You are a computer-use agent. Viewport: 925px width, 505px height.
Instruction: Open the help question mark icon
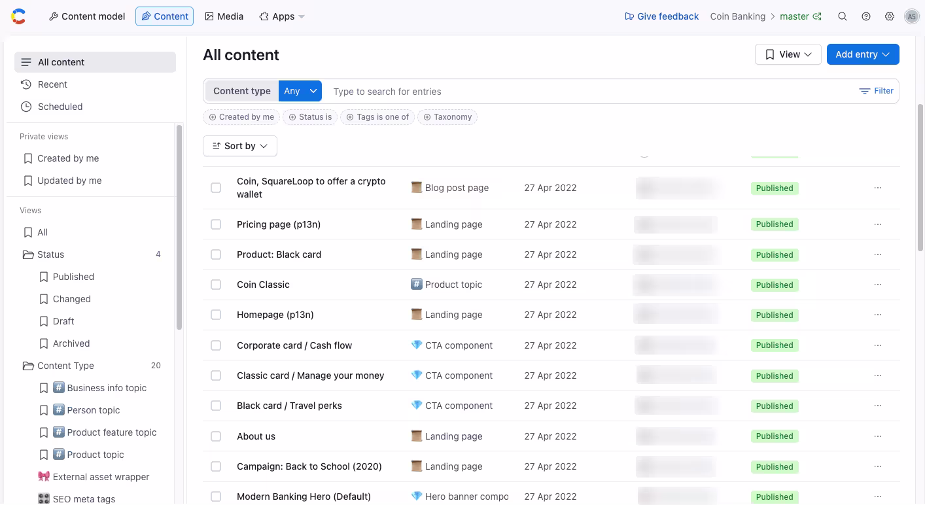[866, 16]
